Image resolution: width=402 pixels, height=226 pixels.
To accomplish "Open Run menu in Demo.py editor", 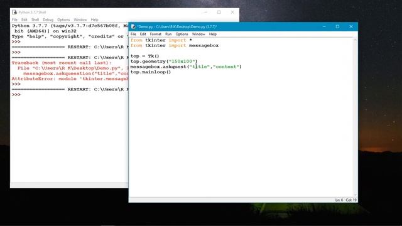I will point(168,34).
